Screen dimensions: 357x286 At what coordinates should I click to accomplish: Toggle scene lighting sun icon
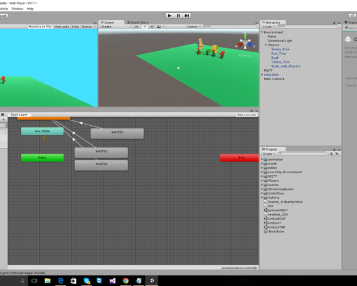coord(145,27)
